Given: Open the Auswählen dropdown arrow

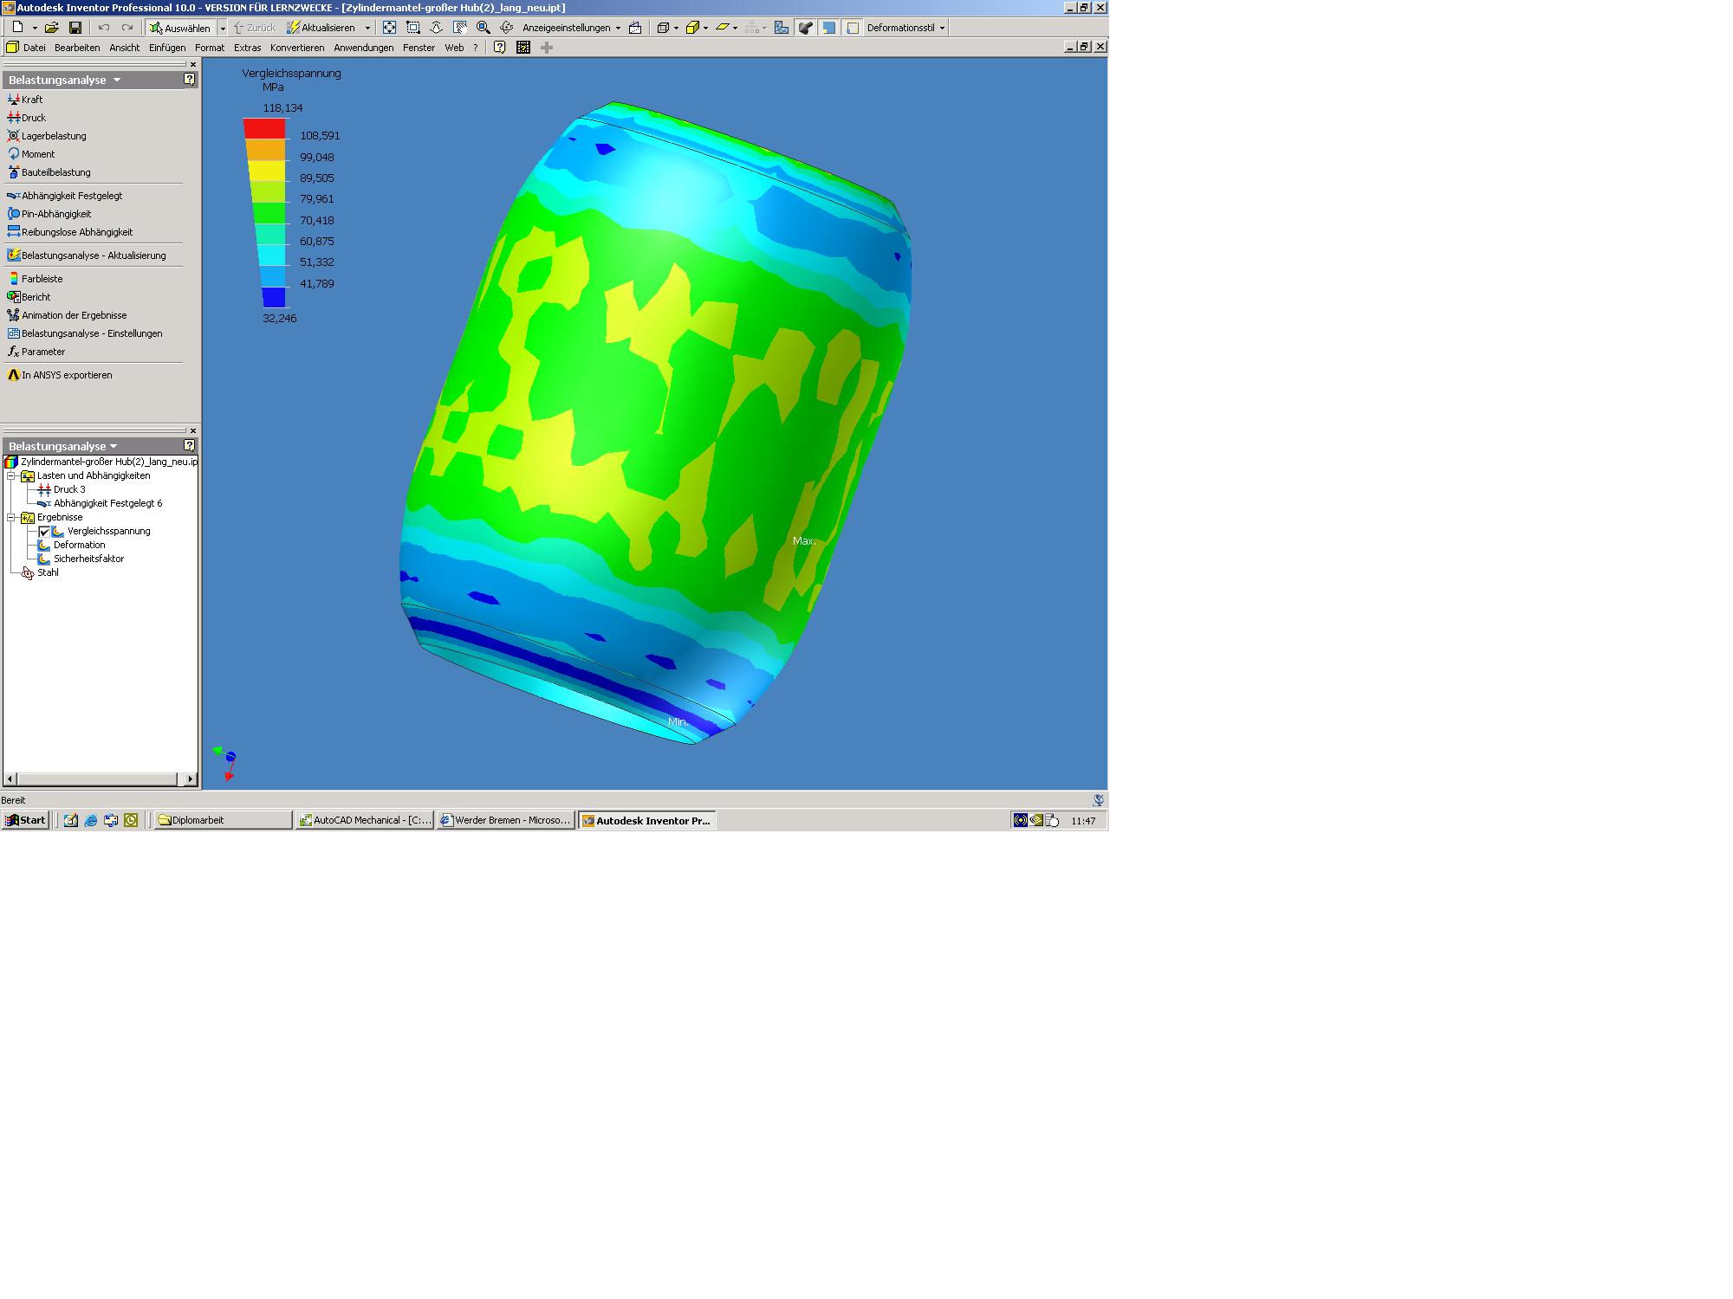Looking at the screenshot, I should (223, 28).
